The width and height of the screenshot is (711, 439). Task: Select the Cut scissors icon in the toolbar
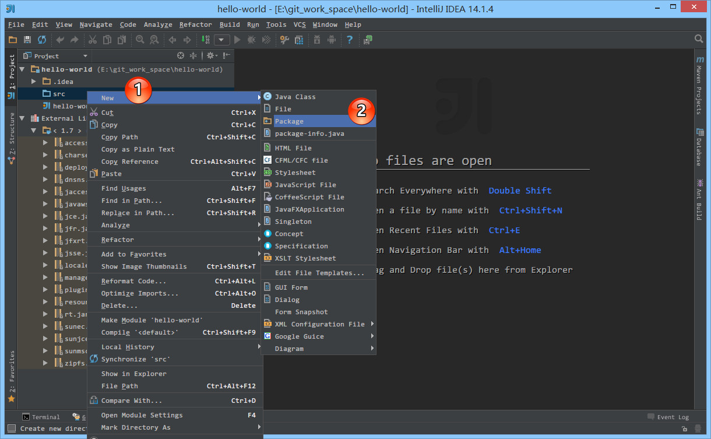coord(92,40)
